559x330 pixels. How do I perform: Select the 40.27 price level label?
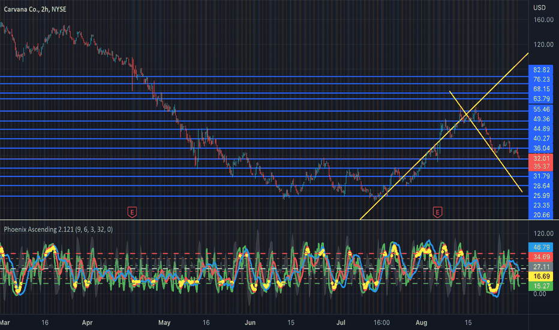(541, 139)
